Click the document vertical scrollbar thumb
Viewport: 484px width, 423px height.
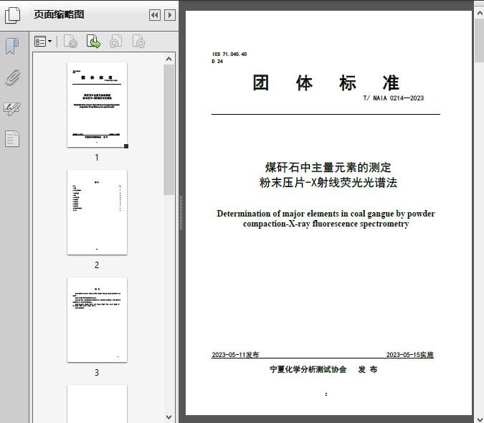click(480, 40)
